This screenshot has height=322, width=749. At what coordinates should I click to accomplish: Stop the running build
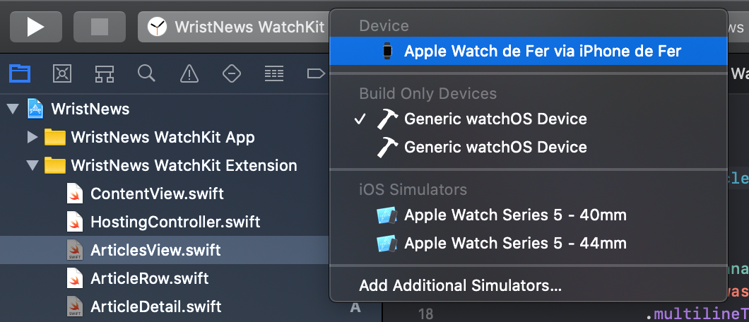(100, 27)
